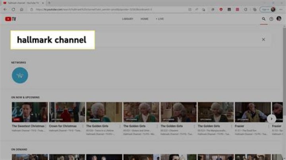This screenshot has width=286, height=160.
Task: Reload the page with the refresh icon
Action: [14, 10]
